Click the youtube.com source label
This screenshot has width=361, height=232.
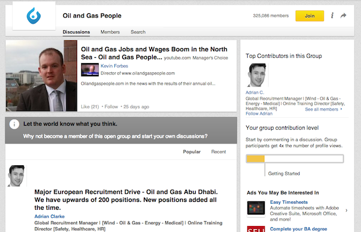click(x=177, y=58)
